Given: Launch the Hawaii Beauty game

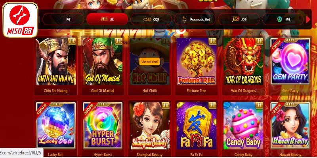Looking at the screenshot, I should pos(290,125).
